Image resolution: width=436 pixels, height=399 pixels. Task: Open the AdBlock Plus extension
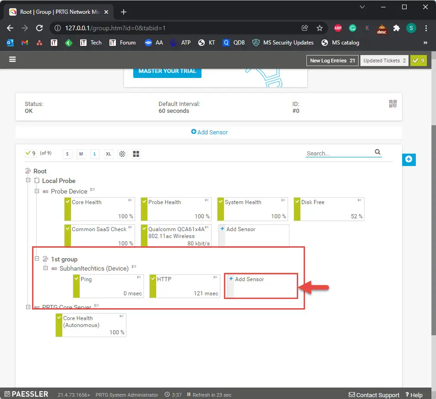338,28
